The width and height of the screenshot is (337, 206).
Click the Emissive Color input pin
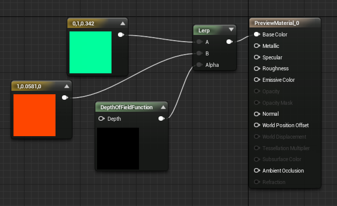pyautogui.click(x=257, y=80)
